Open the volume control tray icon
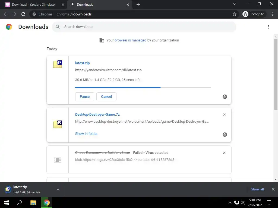Viewport: 278px width, 208px height. click(x=243, y=203)
